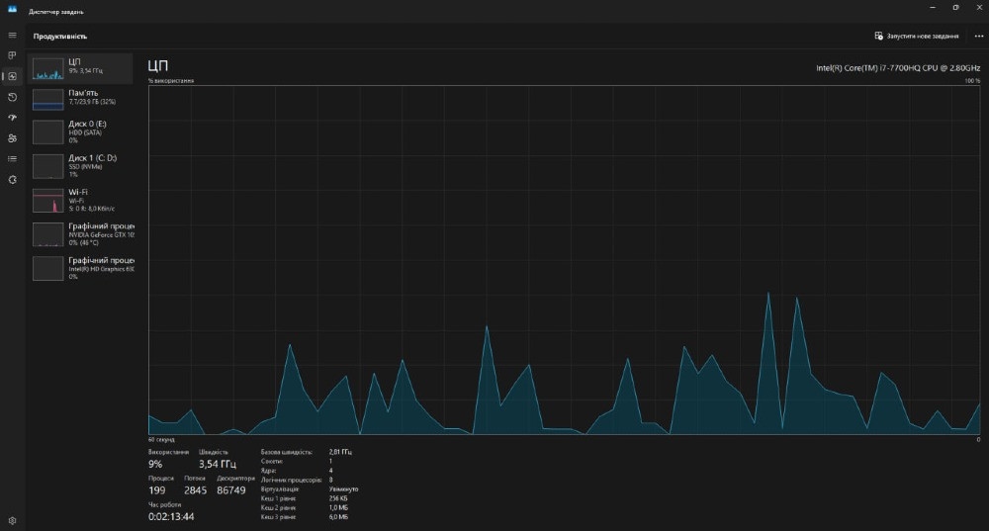
Task: Open the Users page icon
Action: 13,138
